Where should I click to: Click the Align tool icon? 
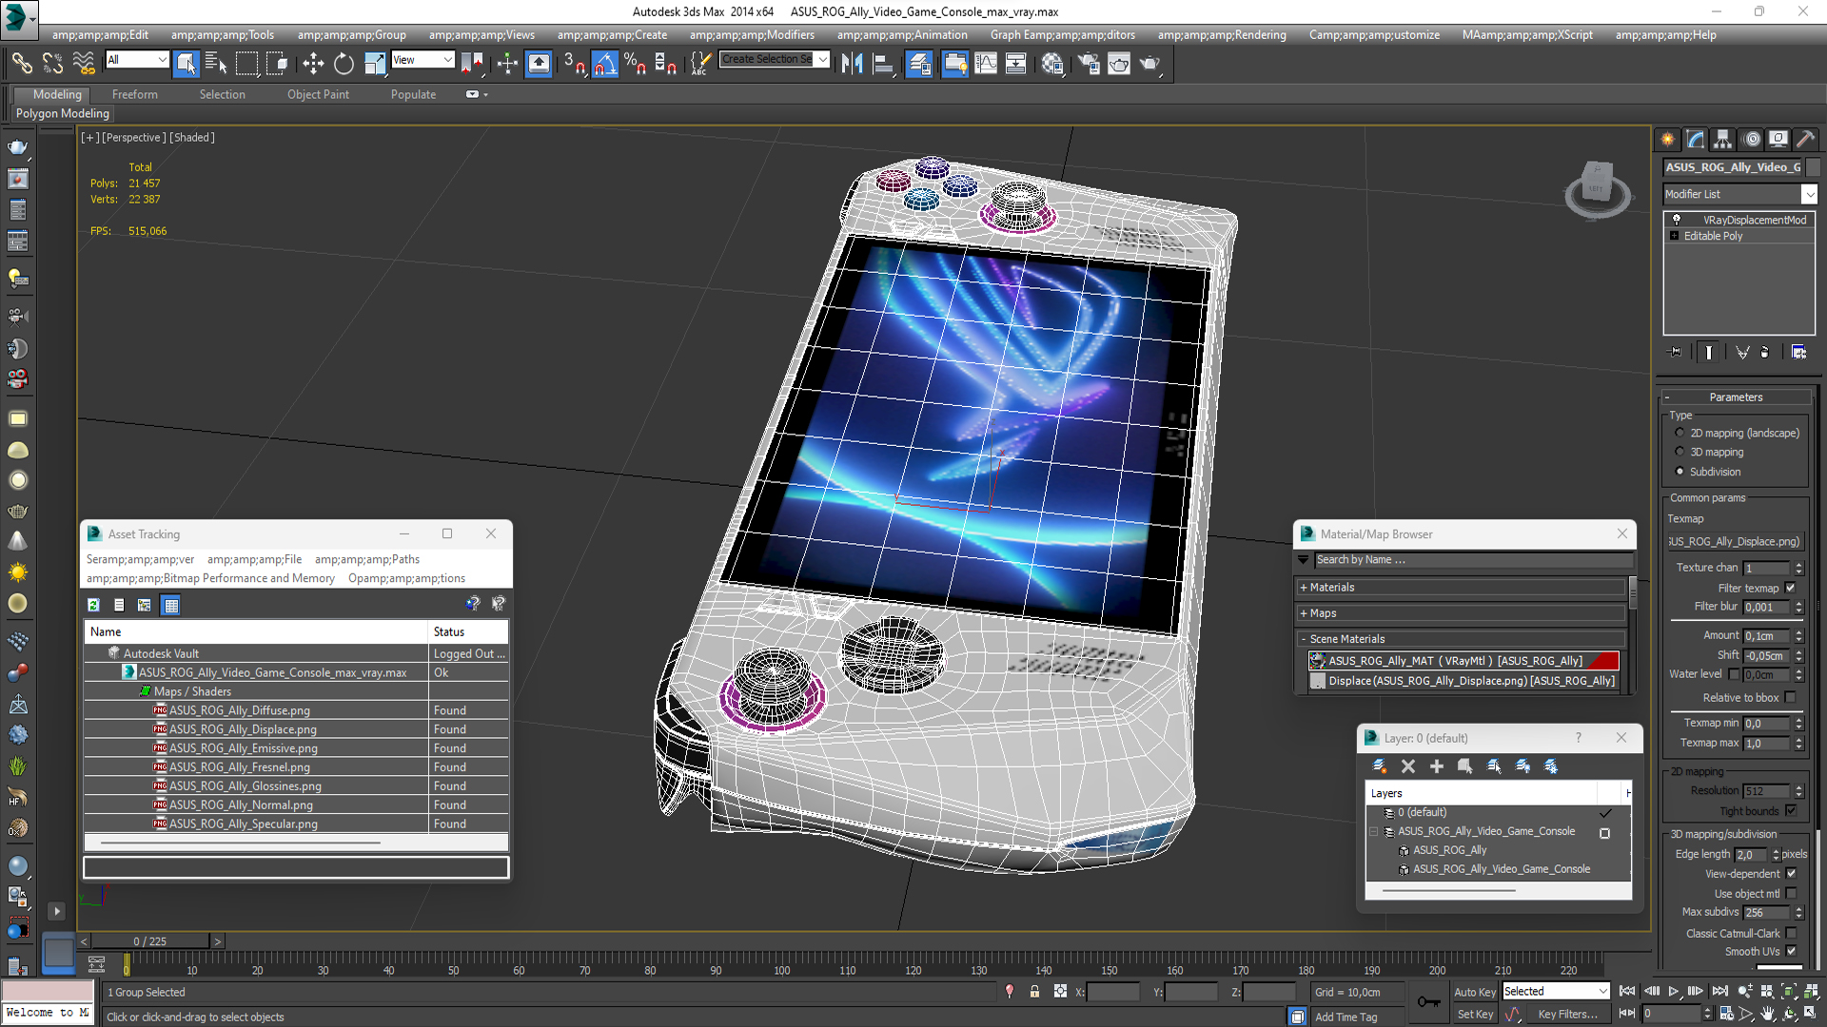pos(883,64)
